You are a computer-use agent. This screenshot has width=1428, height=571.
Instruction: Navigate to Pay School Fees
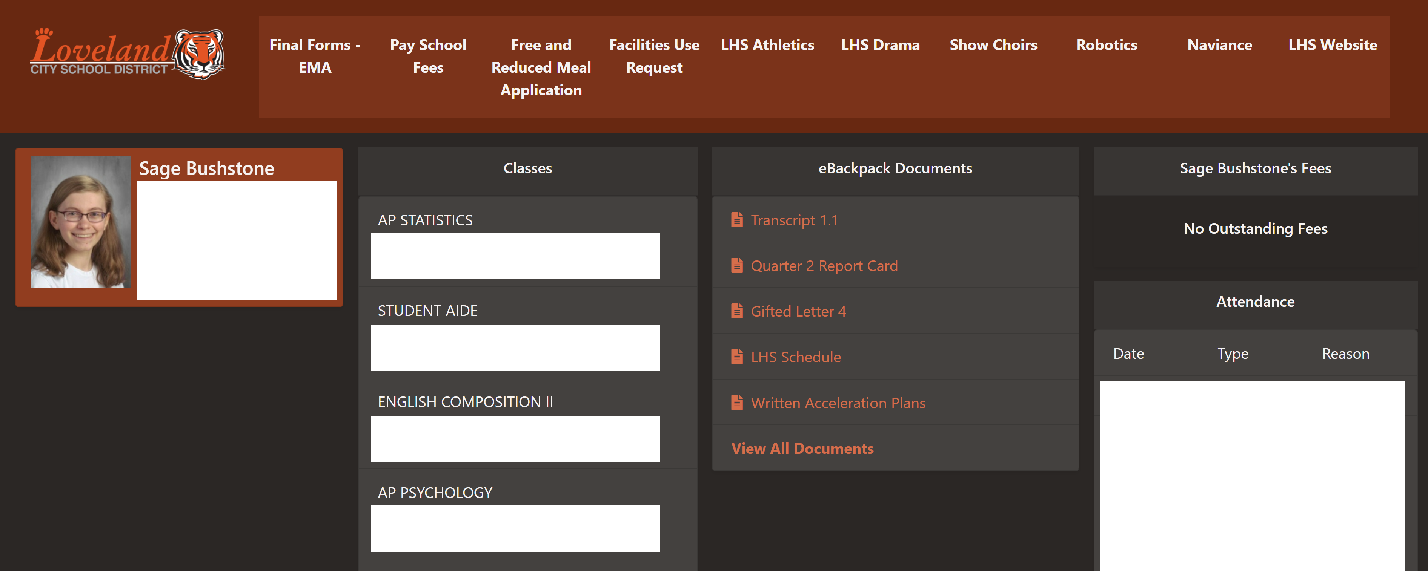coord(428,56)
